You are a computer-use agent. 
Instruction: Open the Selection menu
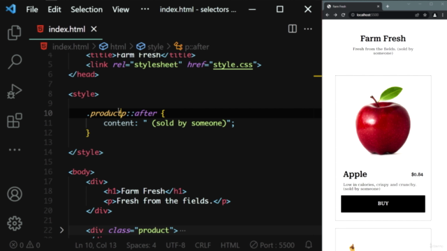pyautogui.click(x=87, y=9)
